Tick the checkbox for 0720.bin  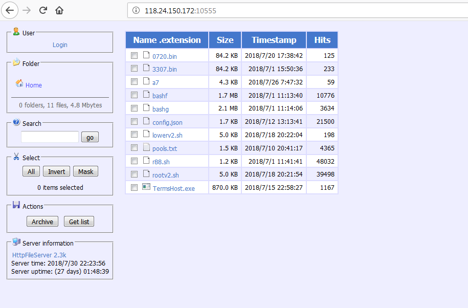click(135, 55)
